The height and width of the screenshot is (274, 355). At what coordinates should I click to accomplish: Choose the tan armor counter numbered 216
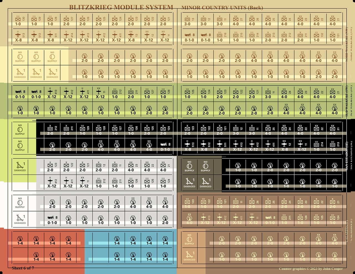[222, 37]
